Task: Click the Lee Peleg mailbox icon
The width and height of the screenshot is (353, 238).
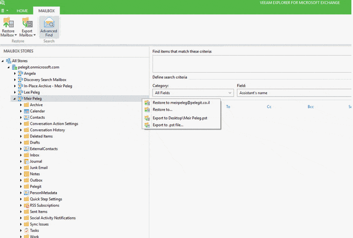Action: (x=20, y=92)
